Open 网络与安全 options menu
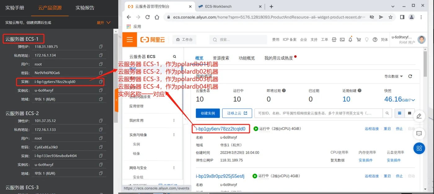Image resolution: width=434 pixels, height=194 pixels. click(x=174, y=168)
